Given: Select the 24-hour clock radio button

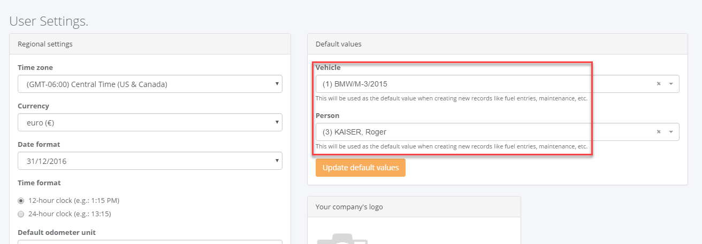Looking at the screenshot, I should tap(21, 214).
